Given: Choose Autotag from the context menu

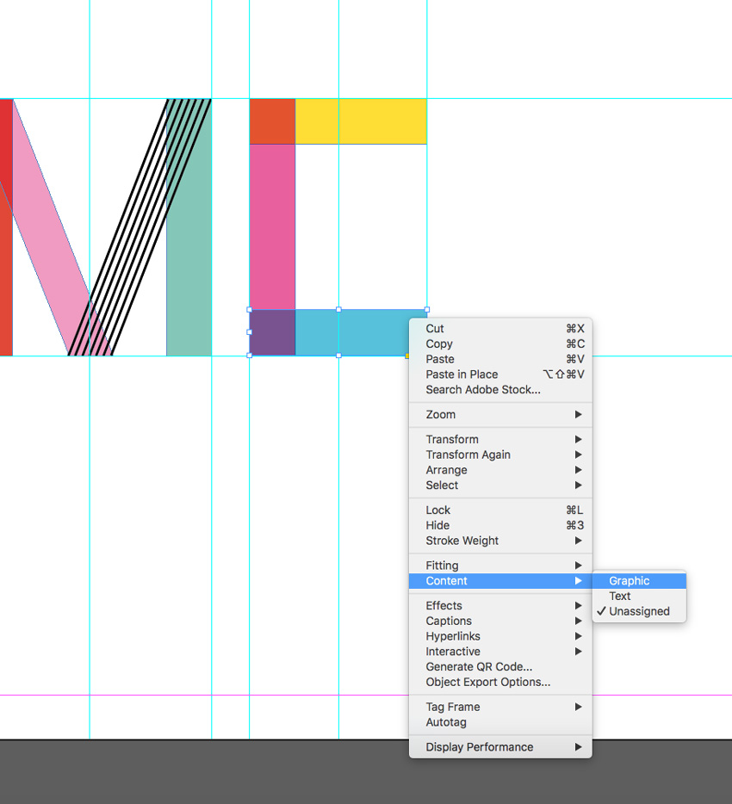Looking at the screenshot, I should pos(446,723).
